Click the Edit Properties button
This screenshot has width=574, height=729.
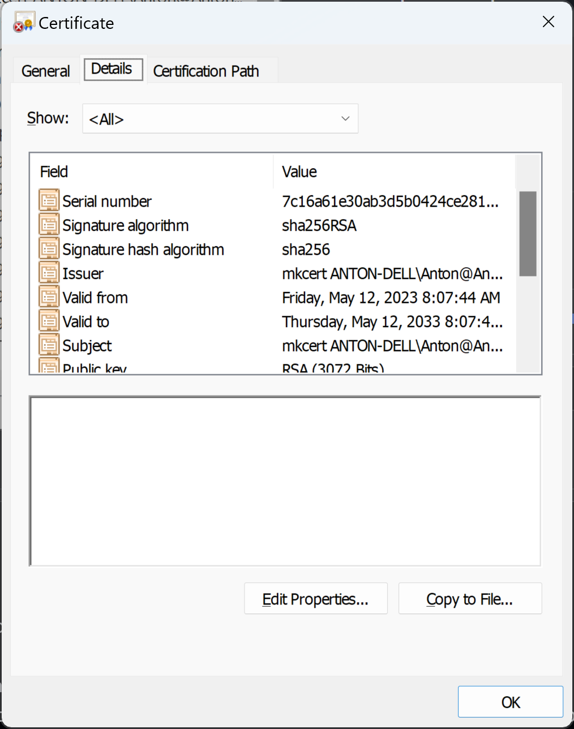coord(315,598)
